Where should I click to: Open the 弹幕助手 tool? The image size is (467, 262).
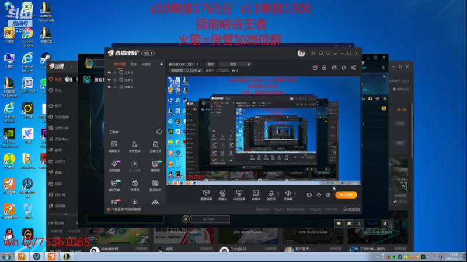pyautogui.click(x=114, y=147)
